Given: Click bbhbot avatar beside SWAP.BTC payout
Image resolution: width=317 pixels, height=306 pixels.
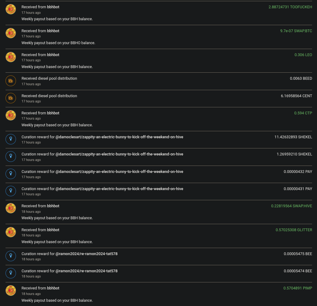Looking at the screenshot, I should 11,33.
